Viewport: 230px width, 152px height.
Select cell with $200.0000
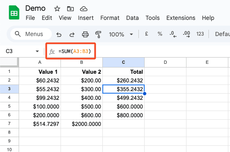tap(40, 115)
